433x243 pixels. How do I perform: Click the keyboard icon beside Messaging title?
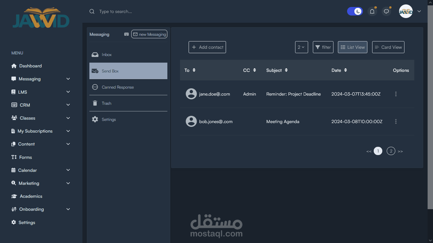[x=126, y=34]
